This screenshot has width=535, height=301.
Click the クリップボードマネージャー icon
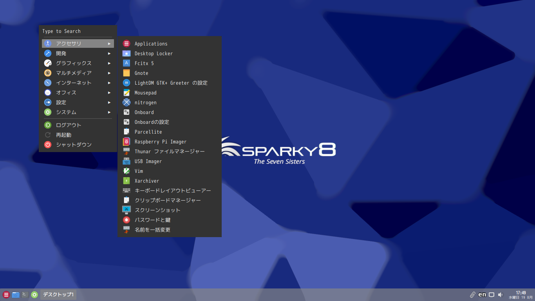point(127,200)
